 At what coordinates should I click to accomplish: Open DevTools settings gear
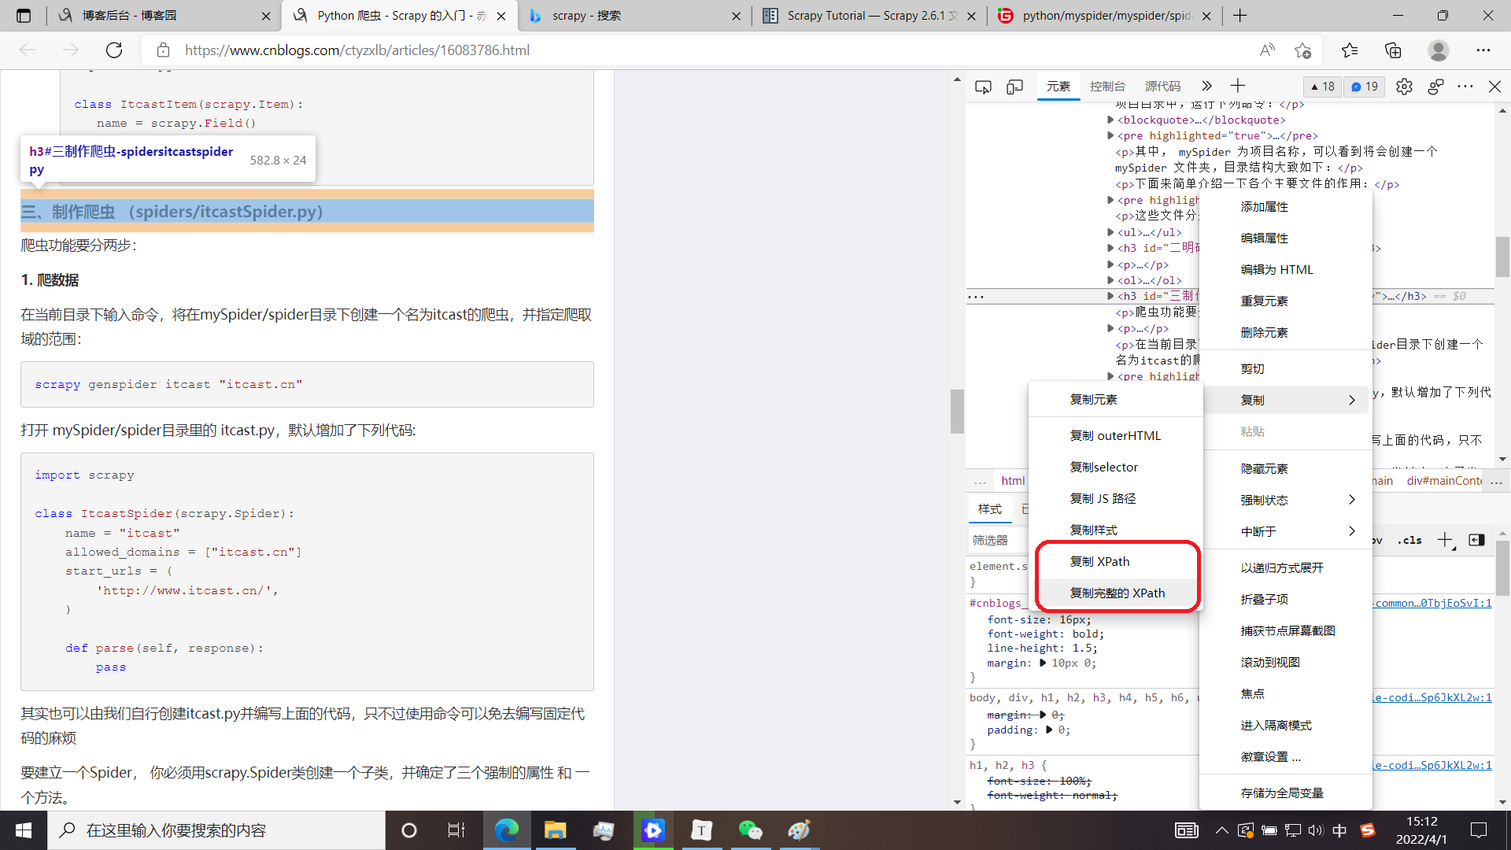(1404, 87)
